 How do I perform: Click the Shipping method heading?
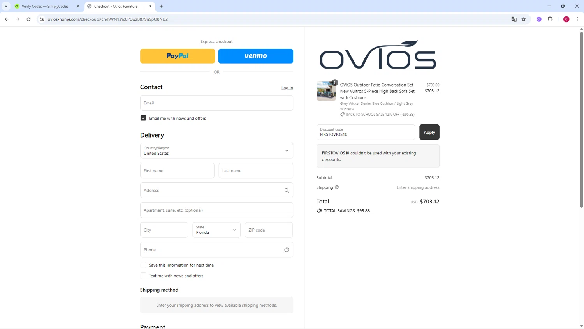[x=159, y=290]
